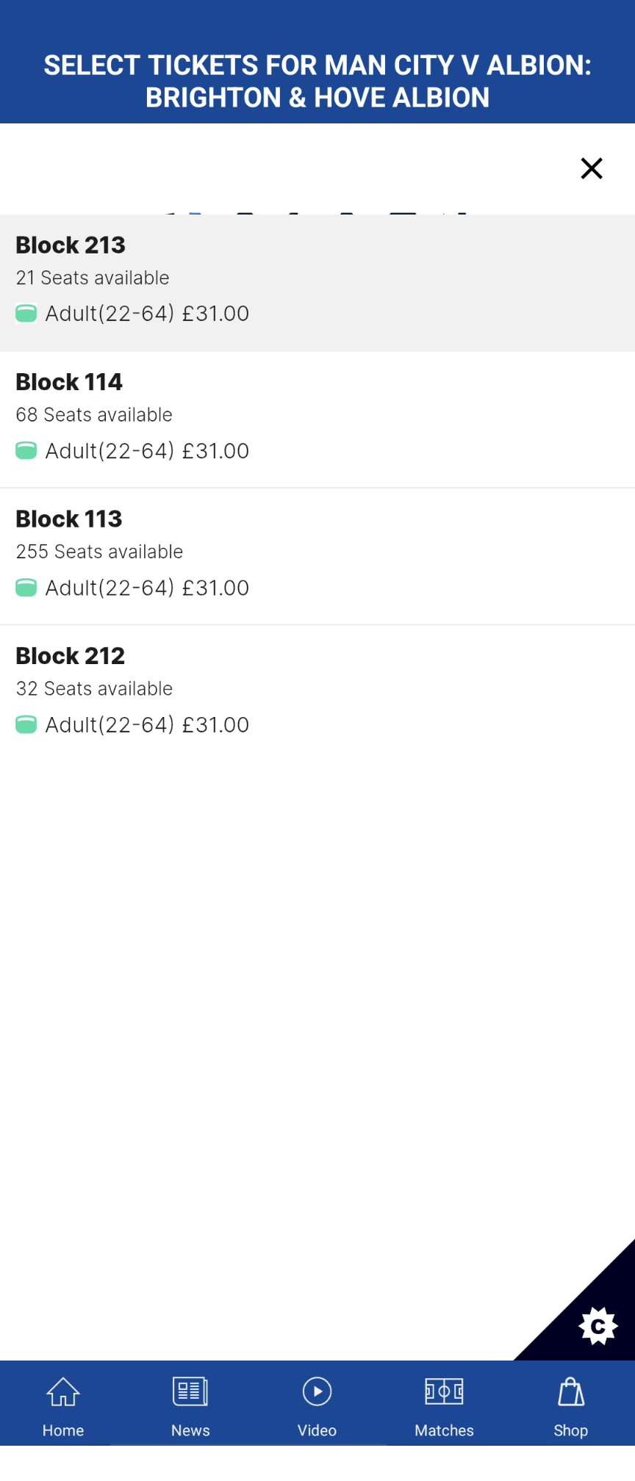Select Block 114 heading

click(x=69, y=382)
